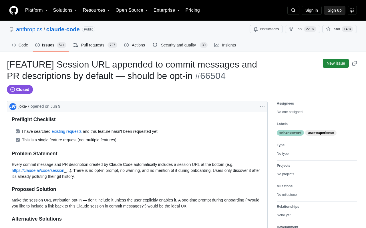Click the 'None yet' relationships text

tap(284, 215)
